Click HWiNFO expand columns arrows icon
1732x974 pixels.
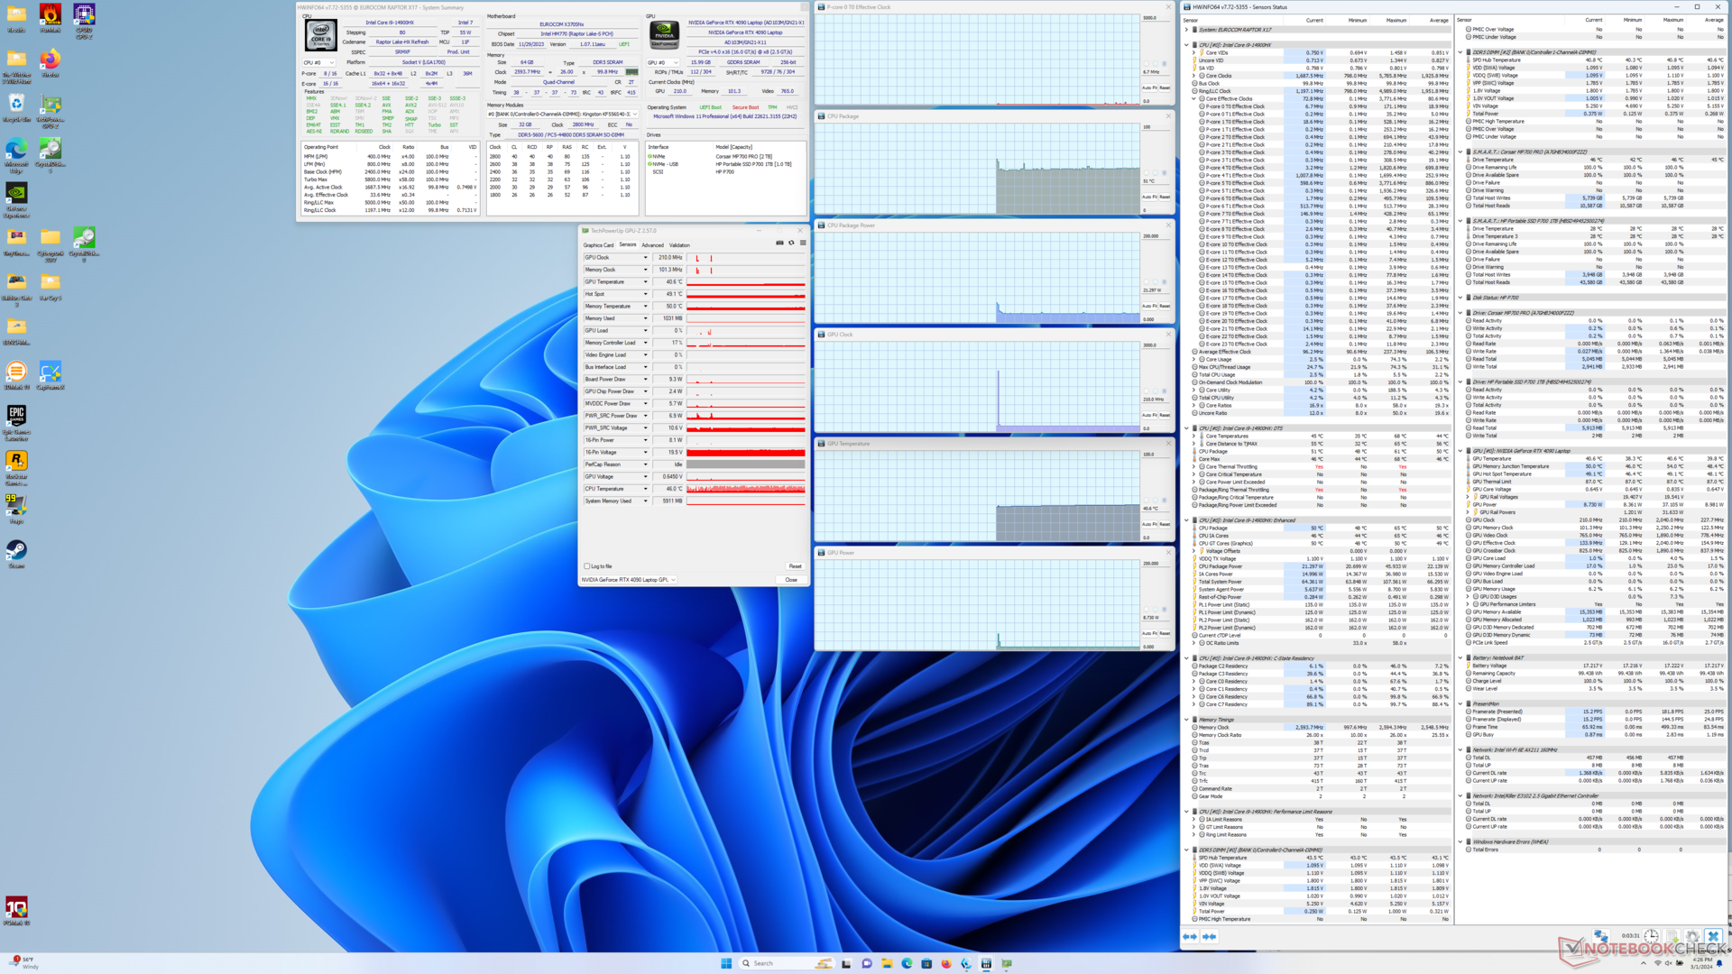click(1190, 936)
